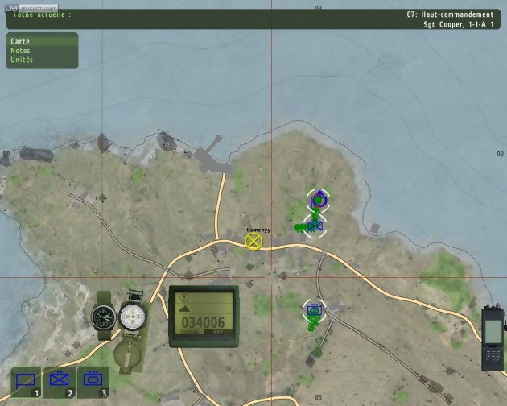Open the Unités tab
This screenshot has height=406, width=507.
pyautogui.click(x=22, y=60)
